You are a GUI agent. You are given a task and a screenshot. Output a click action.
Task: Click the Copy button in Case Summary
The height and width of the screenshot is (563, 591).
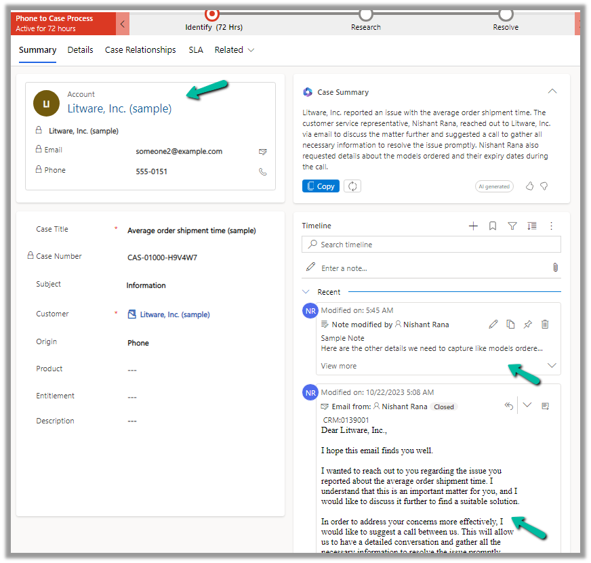click(321, 186)
